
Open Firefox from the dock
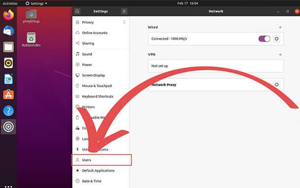[x=8, y=15]
